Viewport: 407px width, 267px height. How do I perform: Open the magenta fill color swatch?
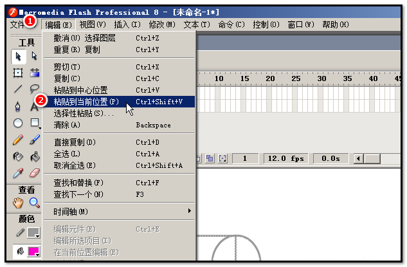coord(33,252)
